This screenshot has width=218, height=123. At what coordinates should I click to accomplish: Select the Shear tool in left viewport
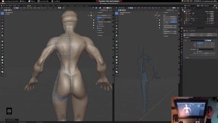2,72
